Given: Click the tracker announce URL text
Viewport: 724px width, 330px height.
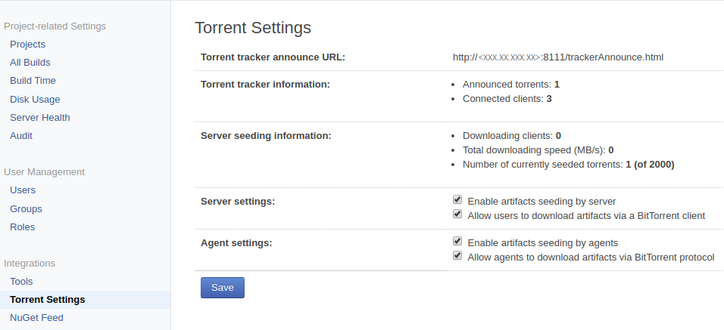Looking at the screenshot, I should point(558,57).
